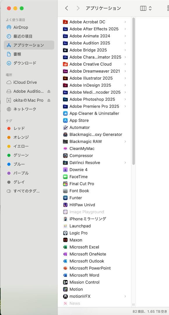169x315 pixels.
Task: Expand the Adobe Character Animator 2025 chevron
Action: (125, 57)
